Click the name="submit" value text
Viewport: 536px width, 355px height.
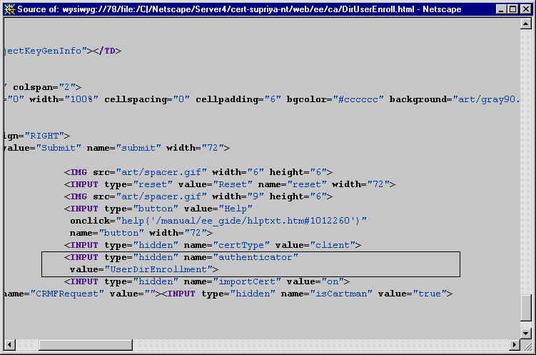tap(138, 148)
